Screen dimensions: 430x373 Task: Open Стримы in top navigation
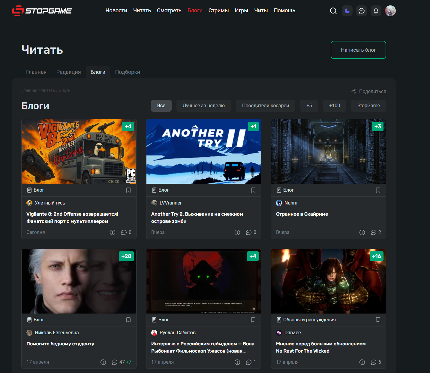(219, 11)
